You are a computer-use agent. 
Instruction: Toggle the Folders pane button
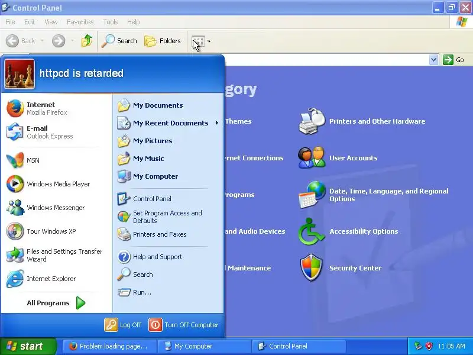(163, 41)
